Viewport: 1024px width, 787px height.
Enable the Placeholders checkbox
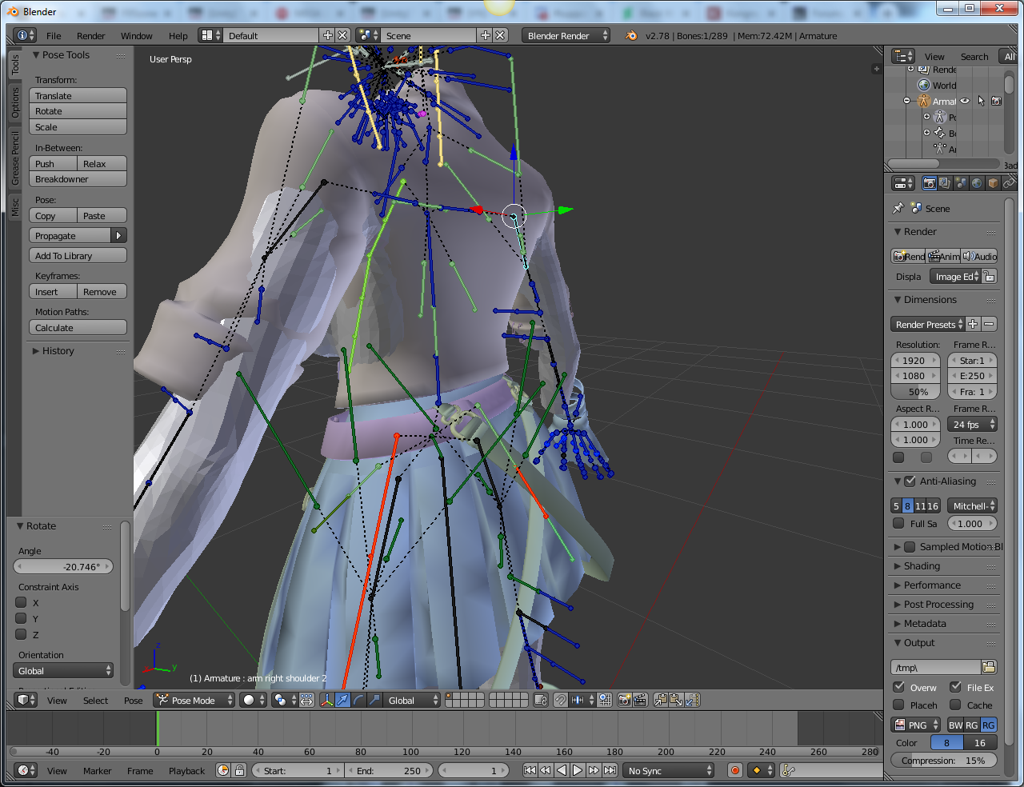(899, 705)
